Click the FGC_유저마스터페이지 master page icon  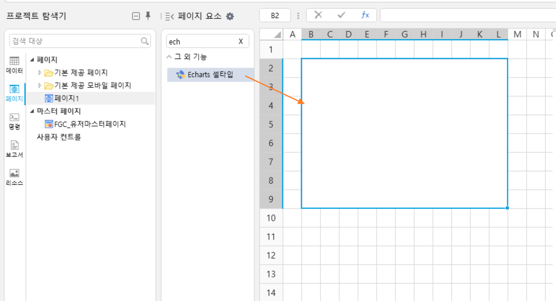click(x=49, y=124)
